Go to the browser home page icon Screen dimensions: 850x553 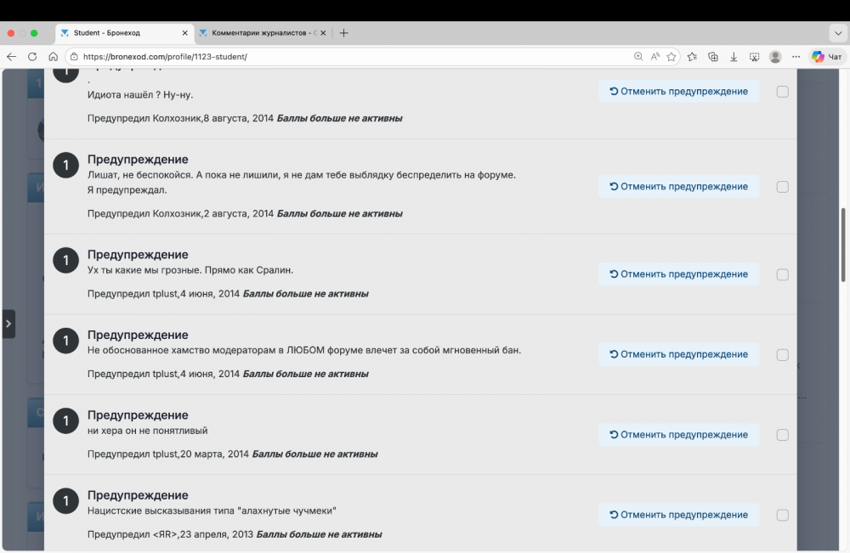click(x=53, y=57)
